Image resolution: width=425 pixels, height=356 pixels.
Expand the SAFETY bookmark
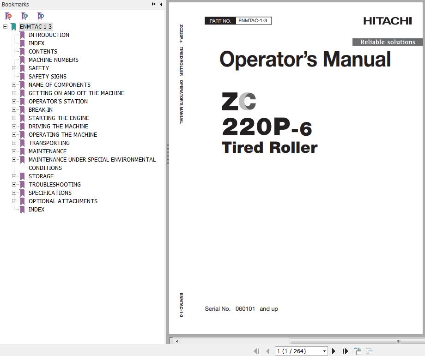click(x=14, y=68)
